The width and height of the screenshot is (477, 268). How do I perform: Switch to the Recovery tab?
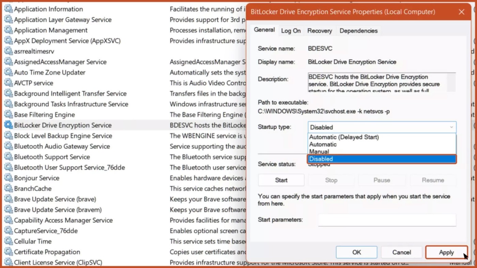[319, 31]
